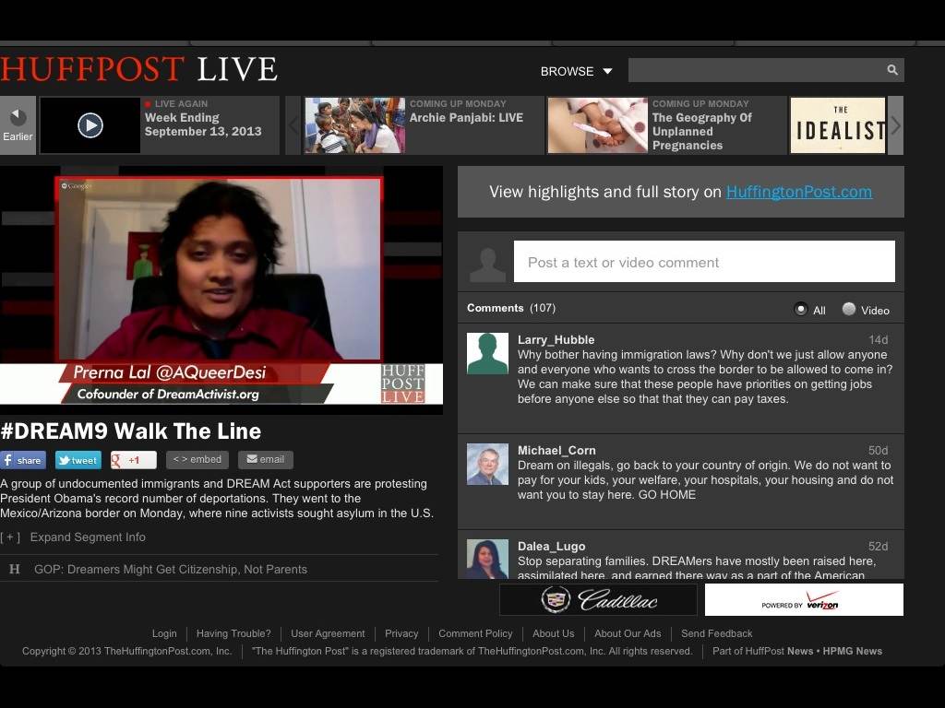Open User Agreement footer link
Viewport: 945px width, 708px height.
click(x=328, y=633)
